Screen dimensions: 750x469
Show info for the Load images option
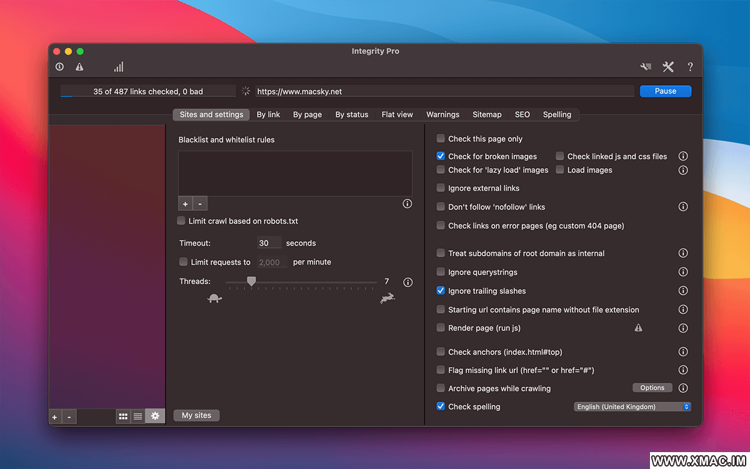(x=683, y=170)
